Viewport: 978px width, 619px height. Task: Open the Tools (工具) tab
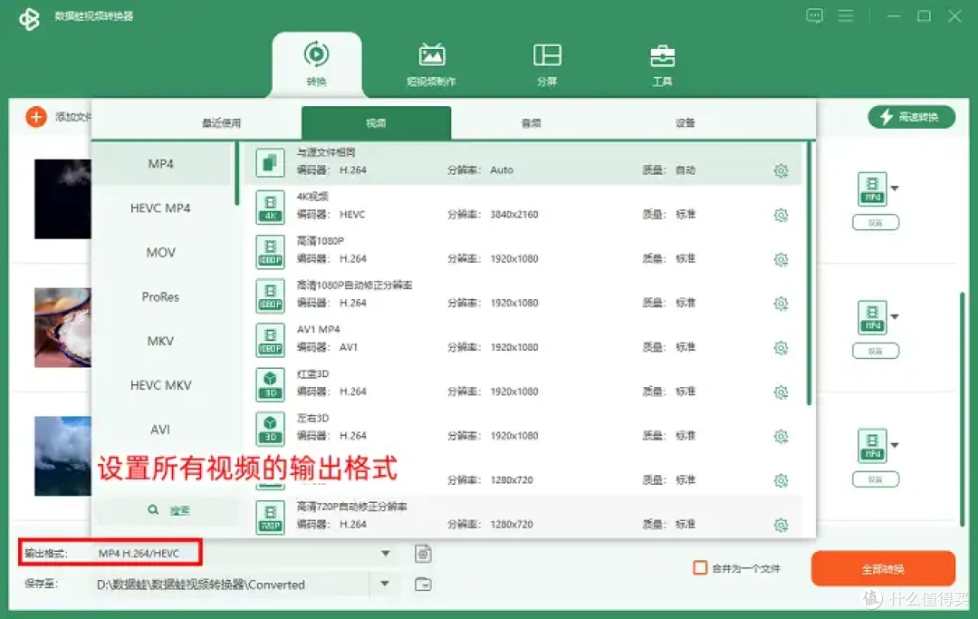(662, 64)
